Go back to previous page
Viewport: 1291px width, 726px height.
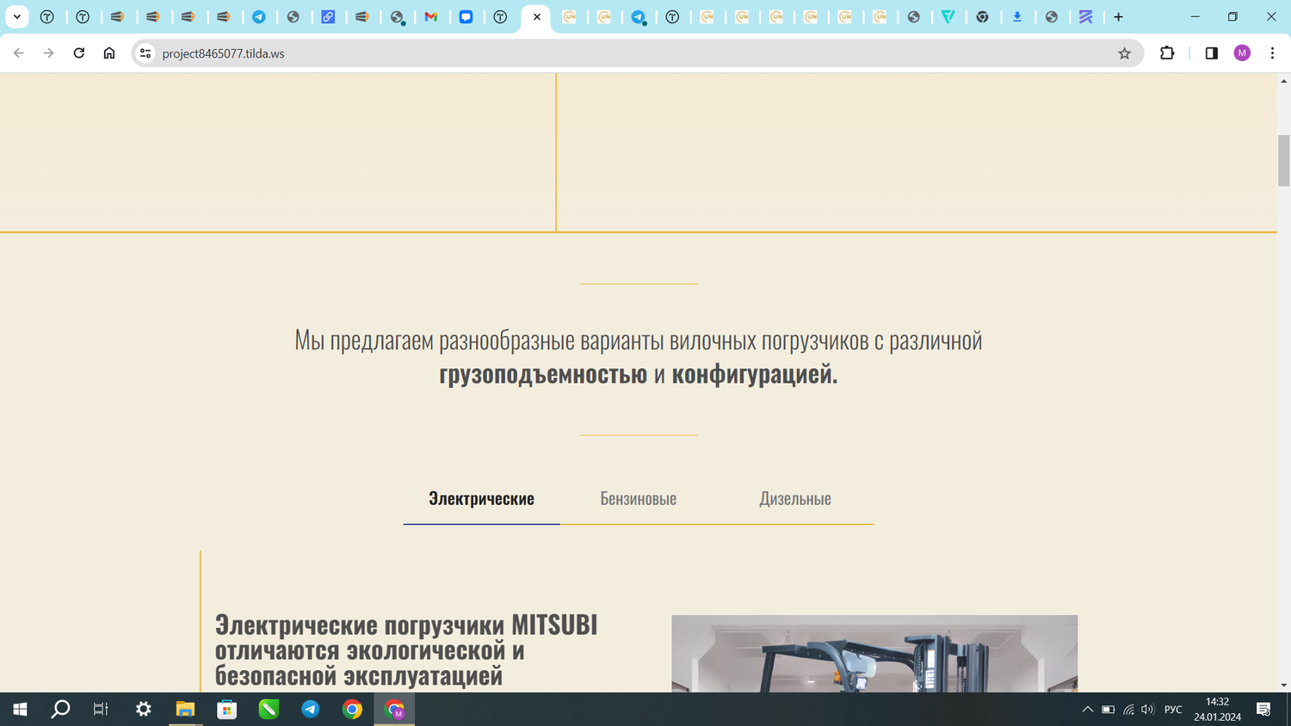pos(19,53)
